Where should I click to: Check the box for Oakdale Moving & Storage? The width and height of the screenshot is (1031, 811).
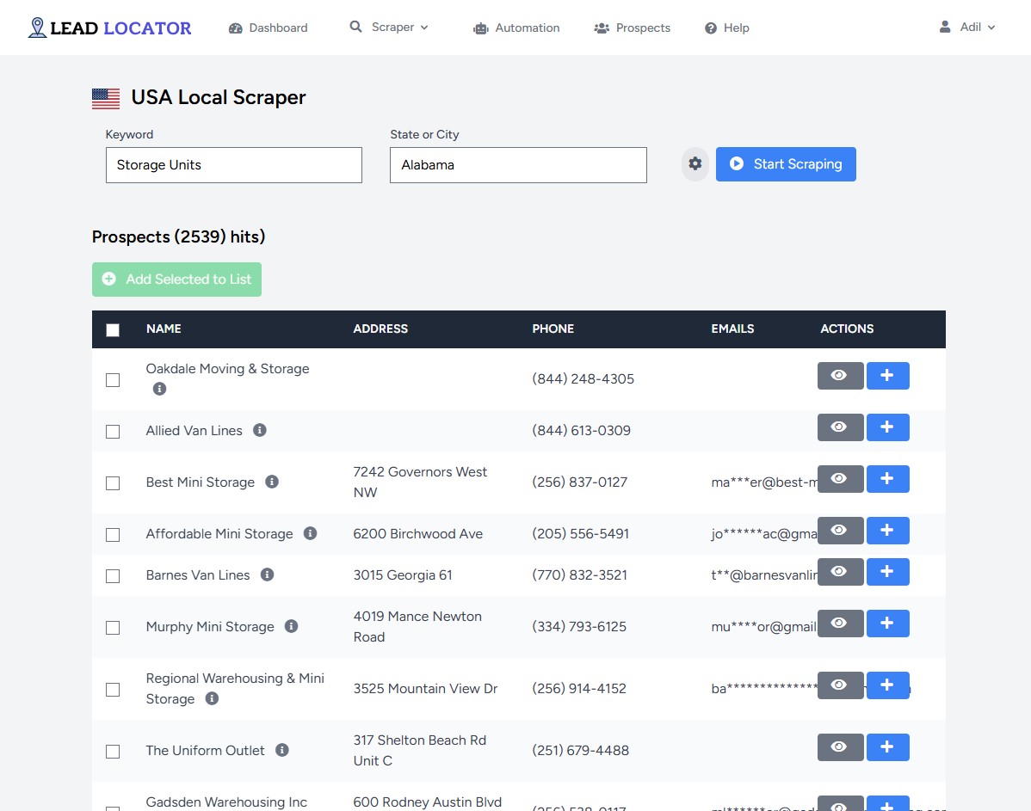coord(113,379)
